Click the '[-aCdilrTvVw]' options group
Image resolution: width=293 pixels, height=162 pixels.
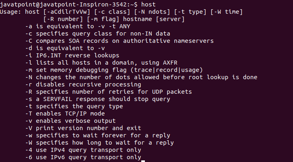[x=67, y=12]
